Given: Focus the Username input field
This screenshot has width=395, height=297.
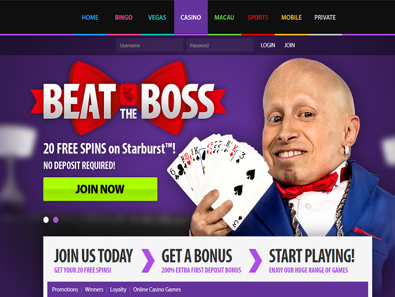Looking at the screenshot, I should point(150,45).
